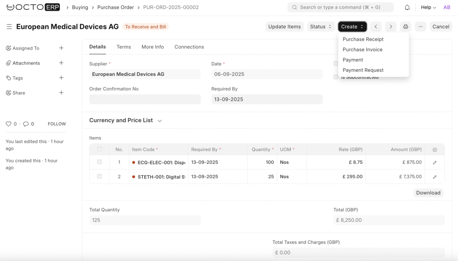
Task: Go to the previous document arrow
Action: coord(376,27)
